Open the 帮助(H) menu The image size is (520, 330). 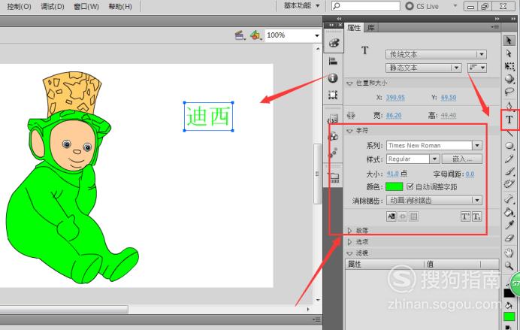point(120,6)
